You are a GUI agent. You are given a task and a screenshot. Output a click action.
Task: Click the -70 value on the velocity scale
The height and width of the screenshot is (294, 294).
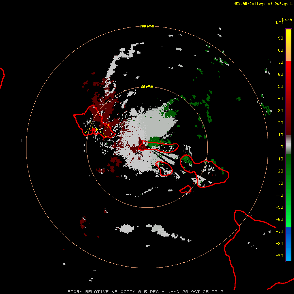[x=279, y=232]
